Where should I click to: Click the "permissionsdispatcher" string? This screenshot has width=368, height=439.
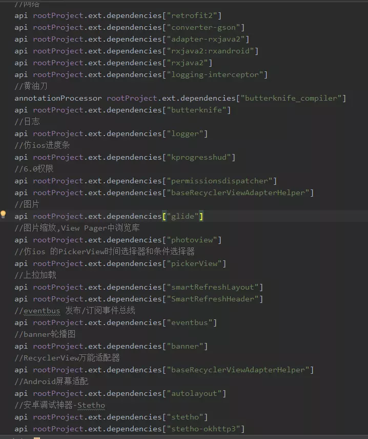point(220,181)
